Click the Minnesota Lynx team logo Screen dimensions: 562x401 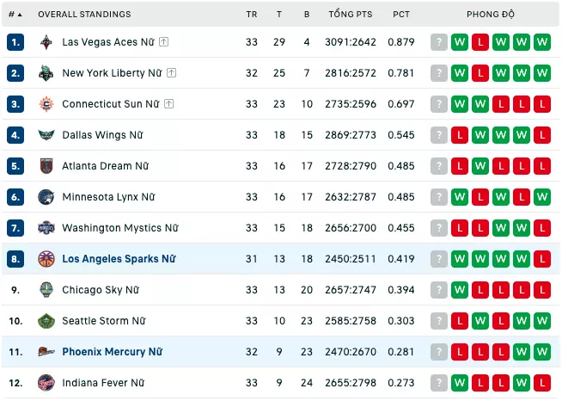(46, 197)
